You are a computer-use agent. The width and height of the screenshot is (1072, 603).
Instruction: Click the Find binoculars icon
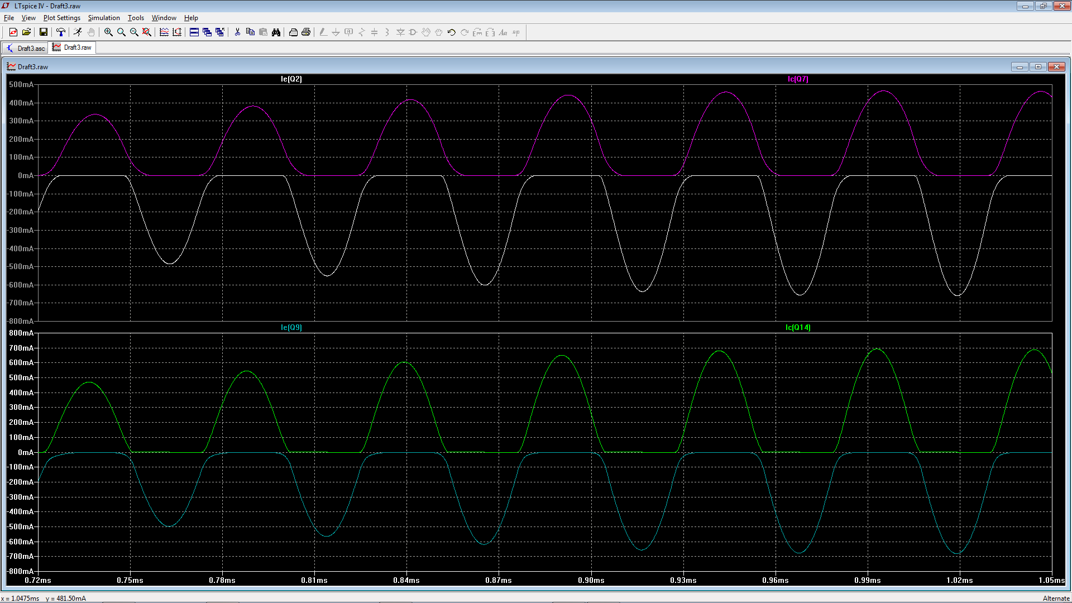pos(276,32)
